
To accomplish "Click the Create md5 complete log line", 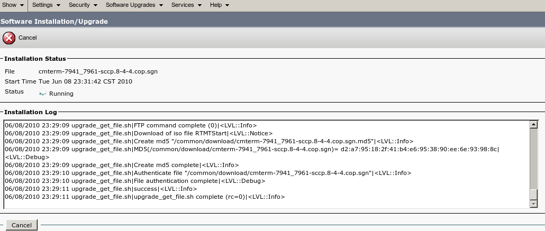I will (x=122, y=165).
